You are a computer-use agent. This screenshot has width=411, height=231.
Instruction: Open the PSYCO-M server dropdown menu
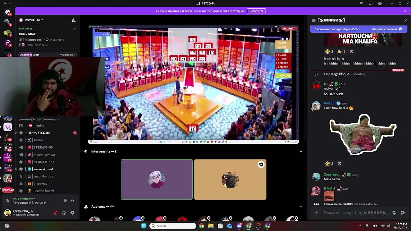pos(33,20)
